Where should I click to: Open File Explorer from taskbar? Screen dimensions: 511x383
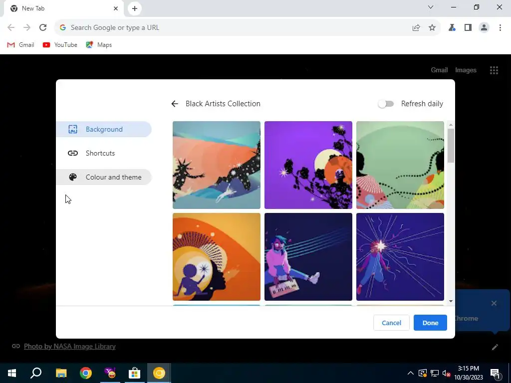61,373
